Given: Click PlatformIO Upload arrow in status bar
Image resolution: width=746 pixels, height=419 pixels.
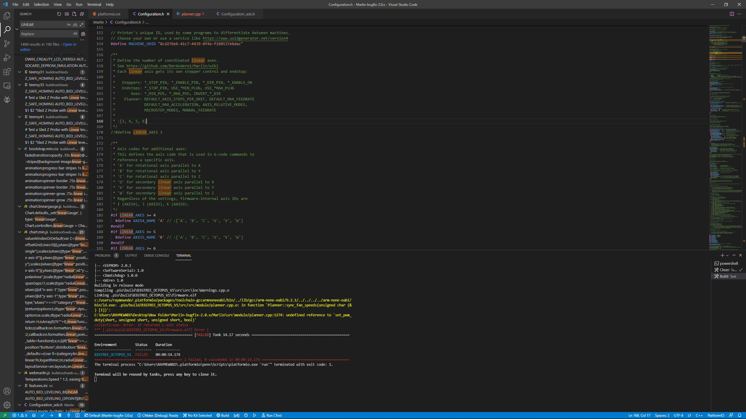Looking at the screenshot, I should coord(51,415).
